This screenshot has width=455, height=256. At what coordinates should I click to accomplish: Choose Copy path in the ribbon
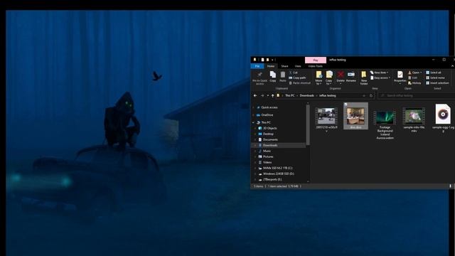(x=297, y=78)
